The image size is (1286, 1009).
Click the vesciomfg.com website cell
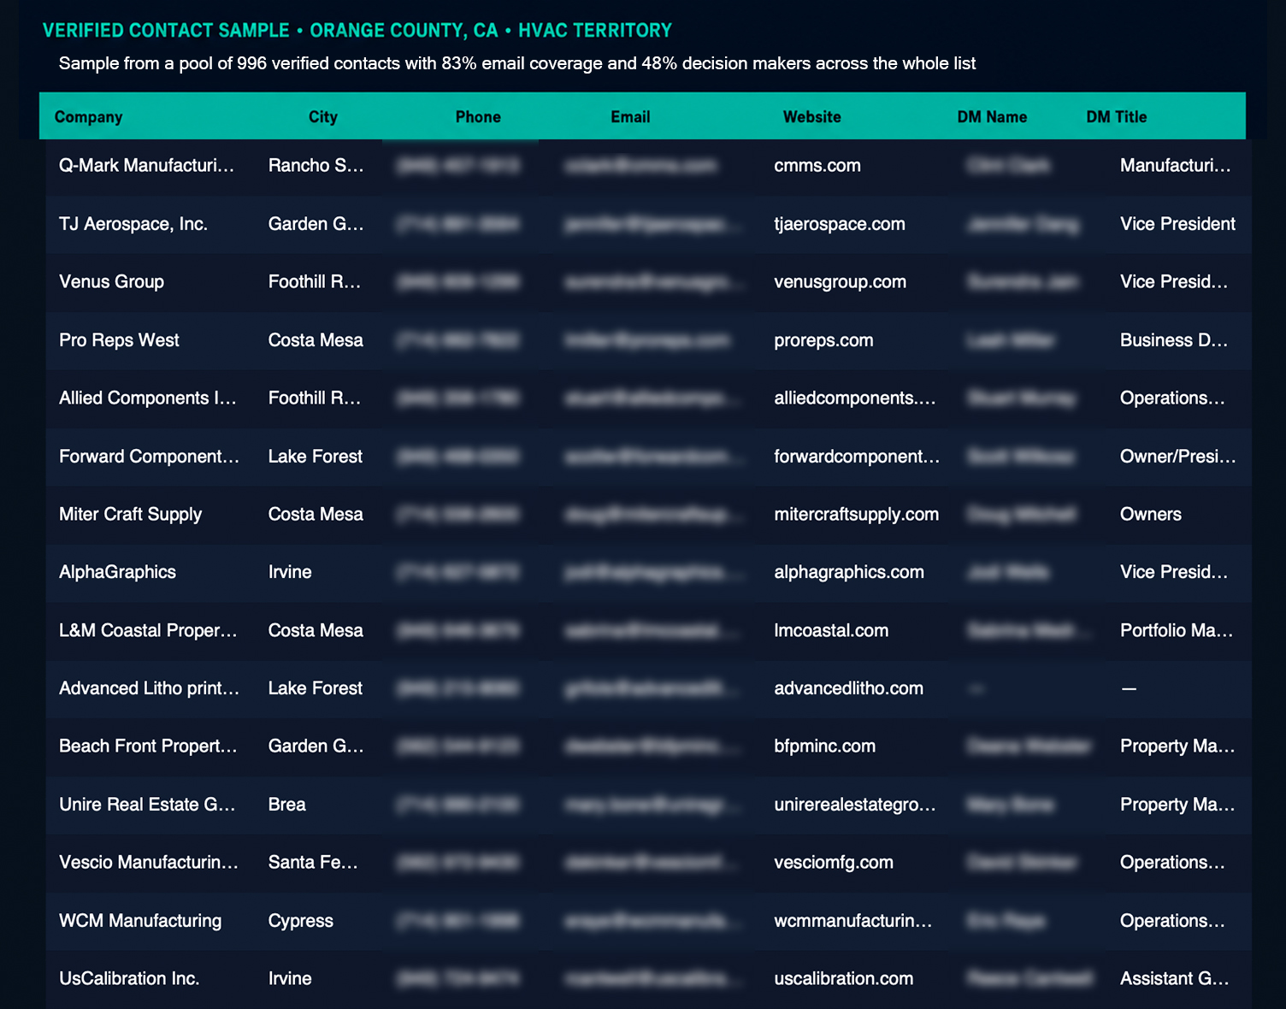(x=834, y=863)
